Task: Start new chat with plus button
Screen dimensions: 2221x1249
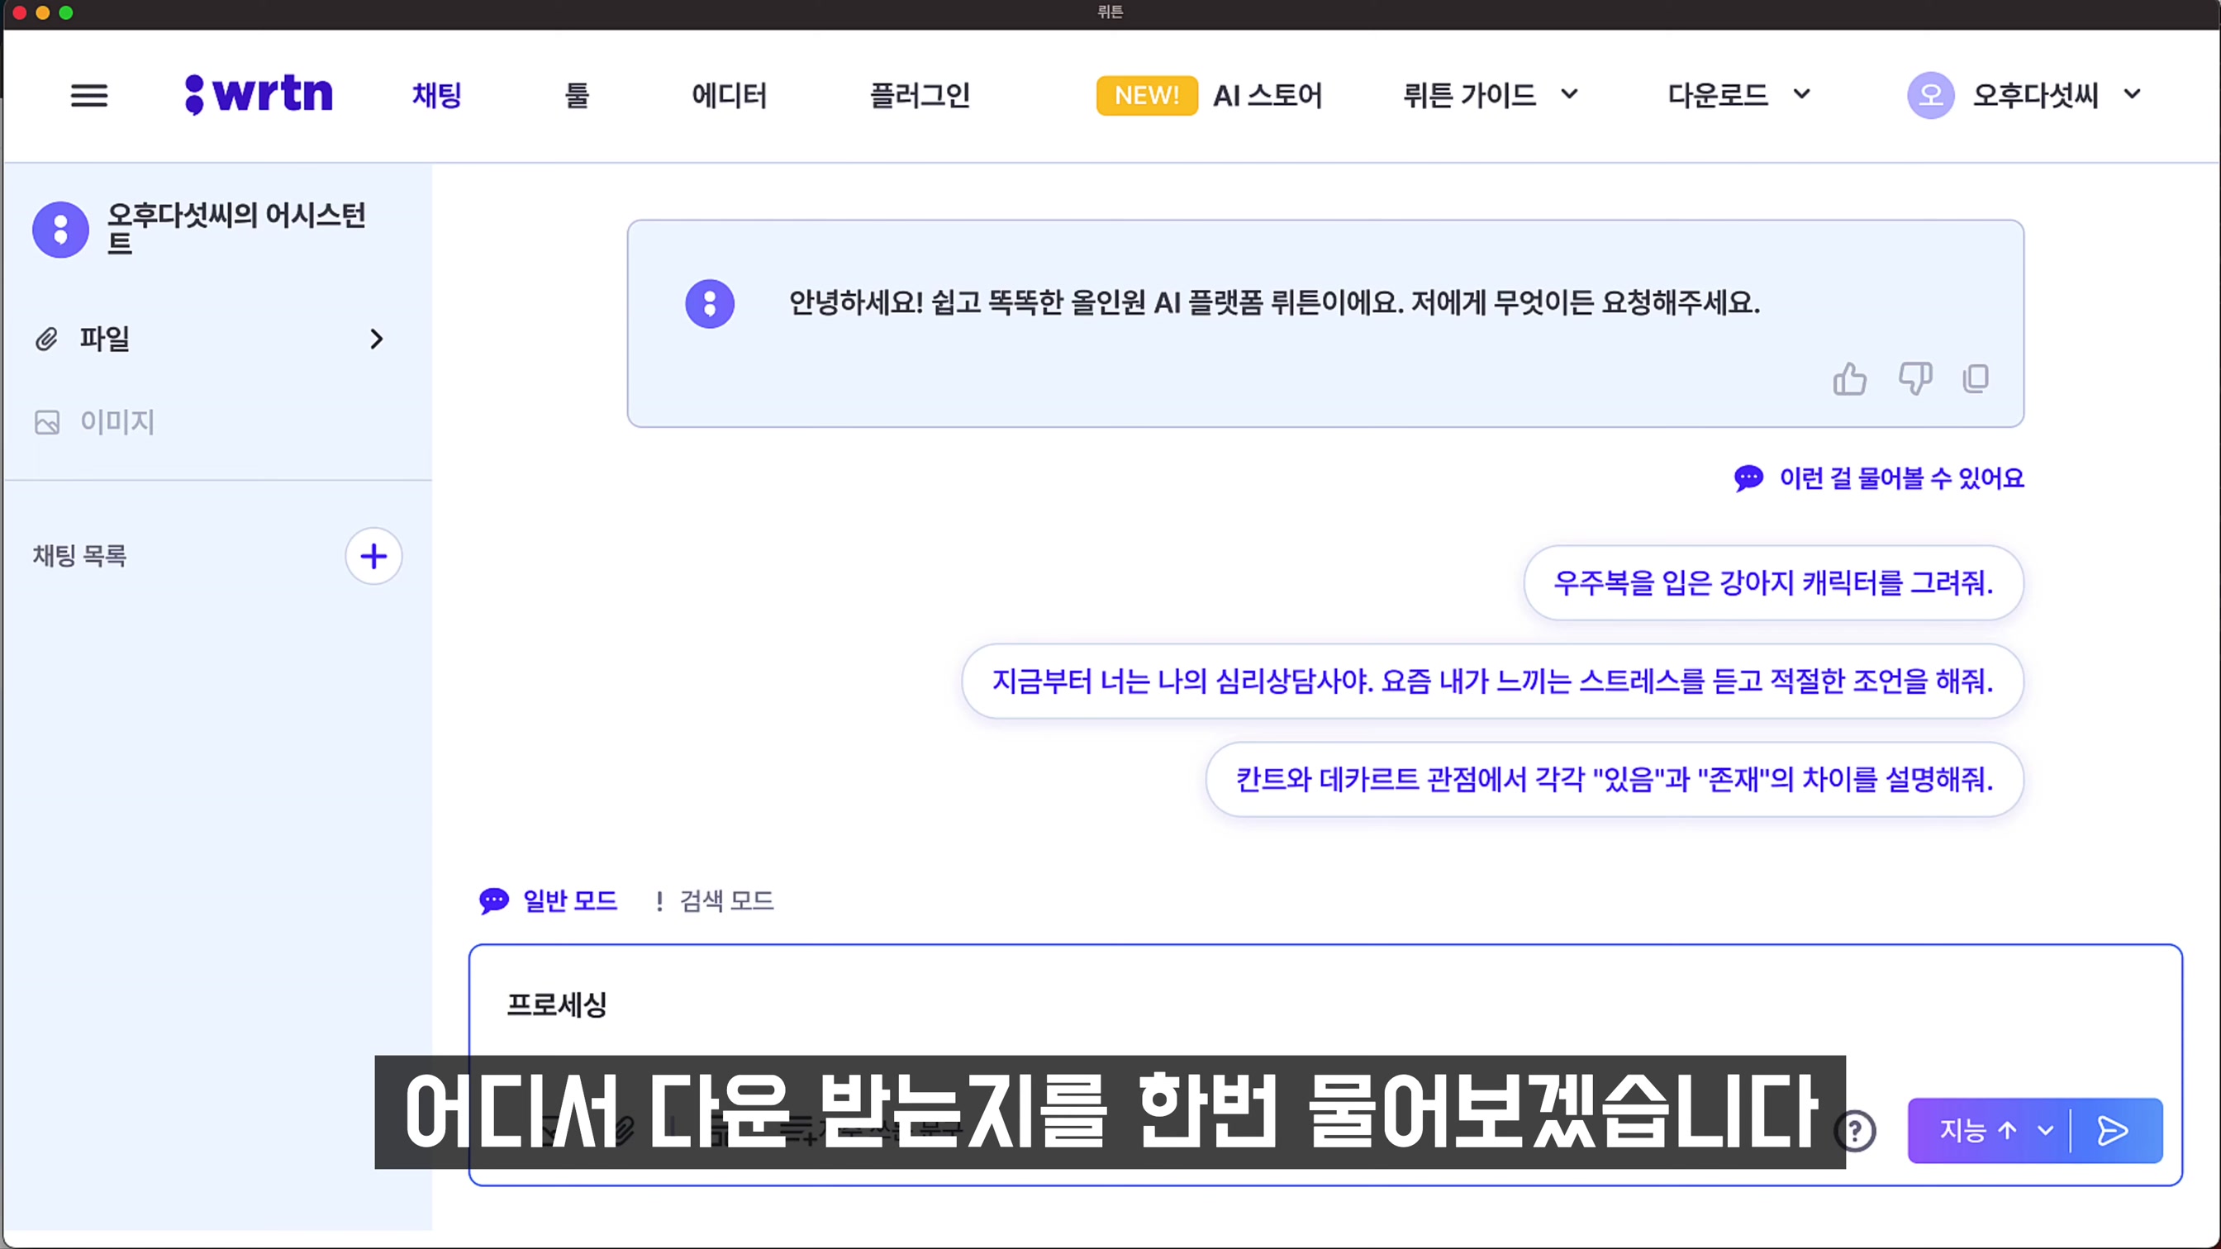Action: (373, 556)
